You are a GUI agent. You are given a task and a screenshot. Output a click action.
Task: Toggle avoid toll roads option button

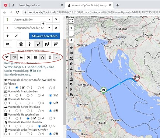[14, 57]
